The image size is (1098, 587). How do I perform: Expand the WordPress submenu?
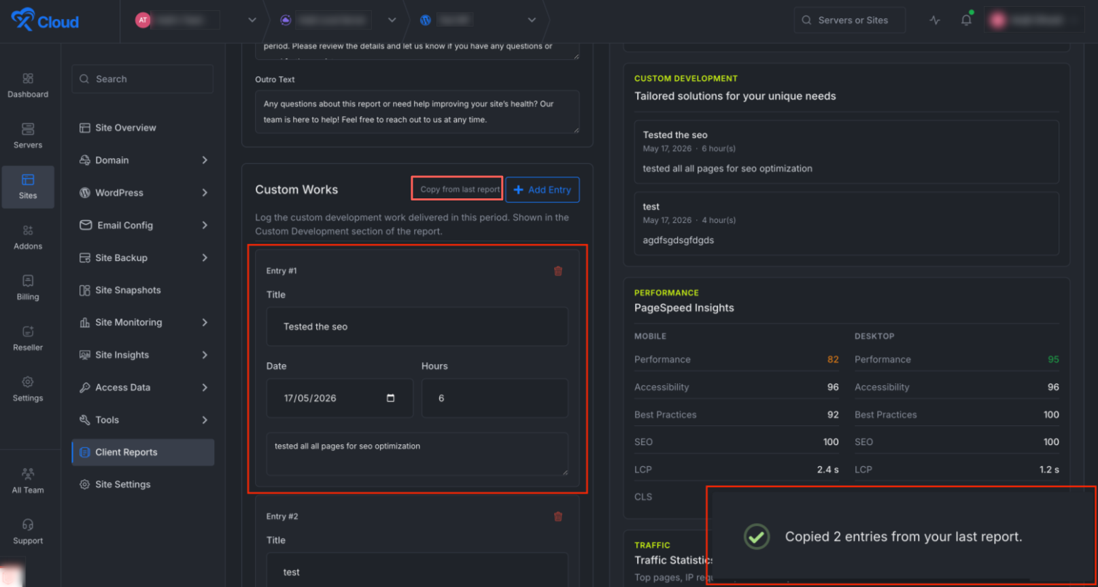tap(205, 193)
